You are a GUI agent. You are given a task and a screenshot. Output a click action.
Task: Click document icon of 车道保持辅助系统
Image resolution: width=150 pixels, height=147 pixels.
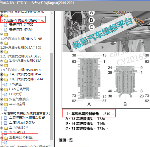[6, 123]
